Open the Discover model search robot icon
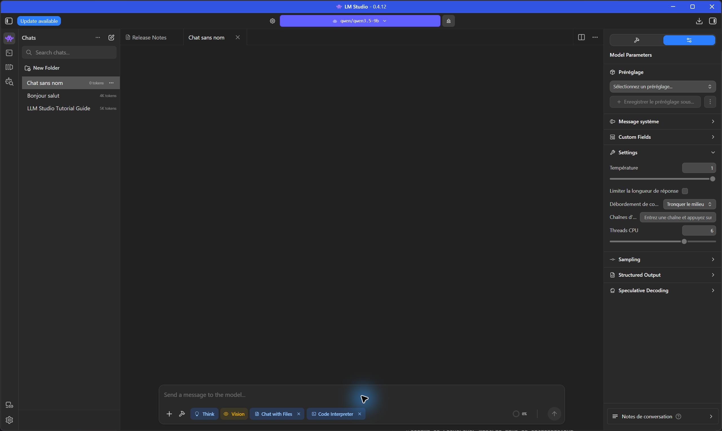Screen dimensions: 722x431 point(9,82)
